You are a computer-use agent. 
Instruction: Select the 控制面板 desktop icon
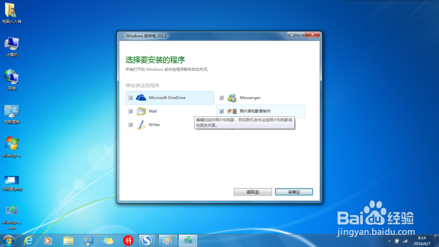click(x=12, y=114)
